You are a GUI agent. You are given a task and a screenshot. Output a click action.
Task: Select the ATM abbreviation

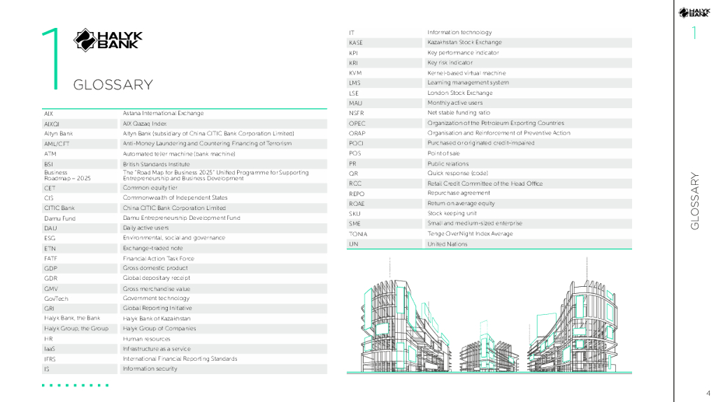click(50, 154)
